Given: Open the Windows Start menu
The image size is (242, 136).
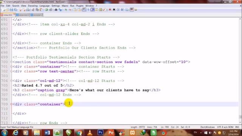Looking at the screenshot, I should (x=4, y=133).
